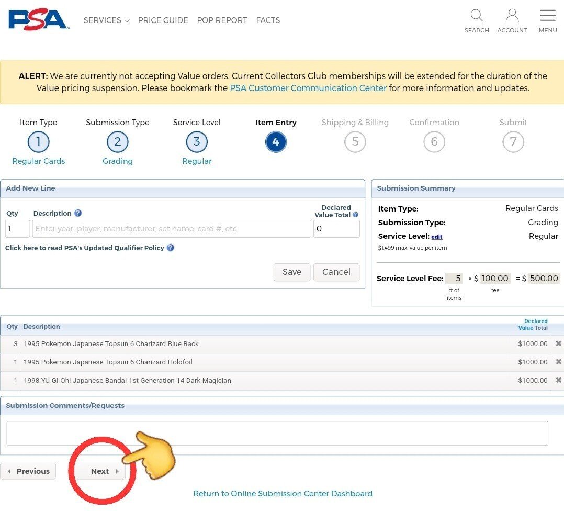This screenshot has height=511, width=564.
Task: Click the Regular service level link
Action: point(197,161)
